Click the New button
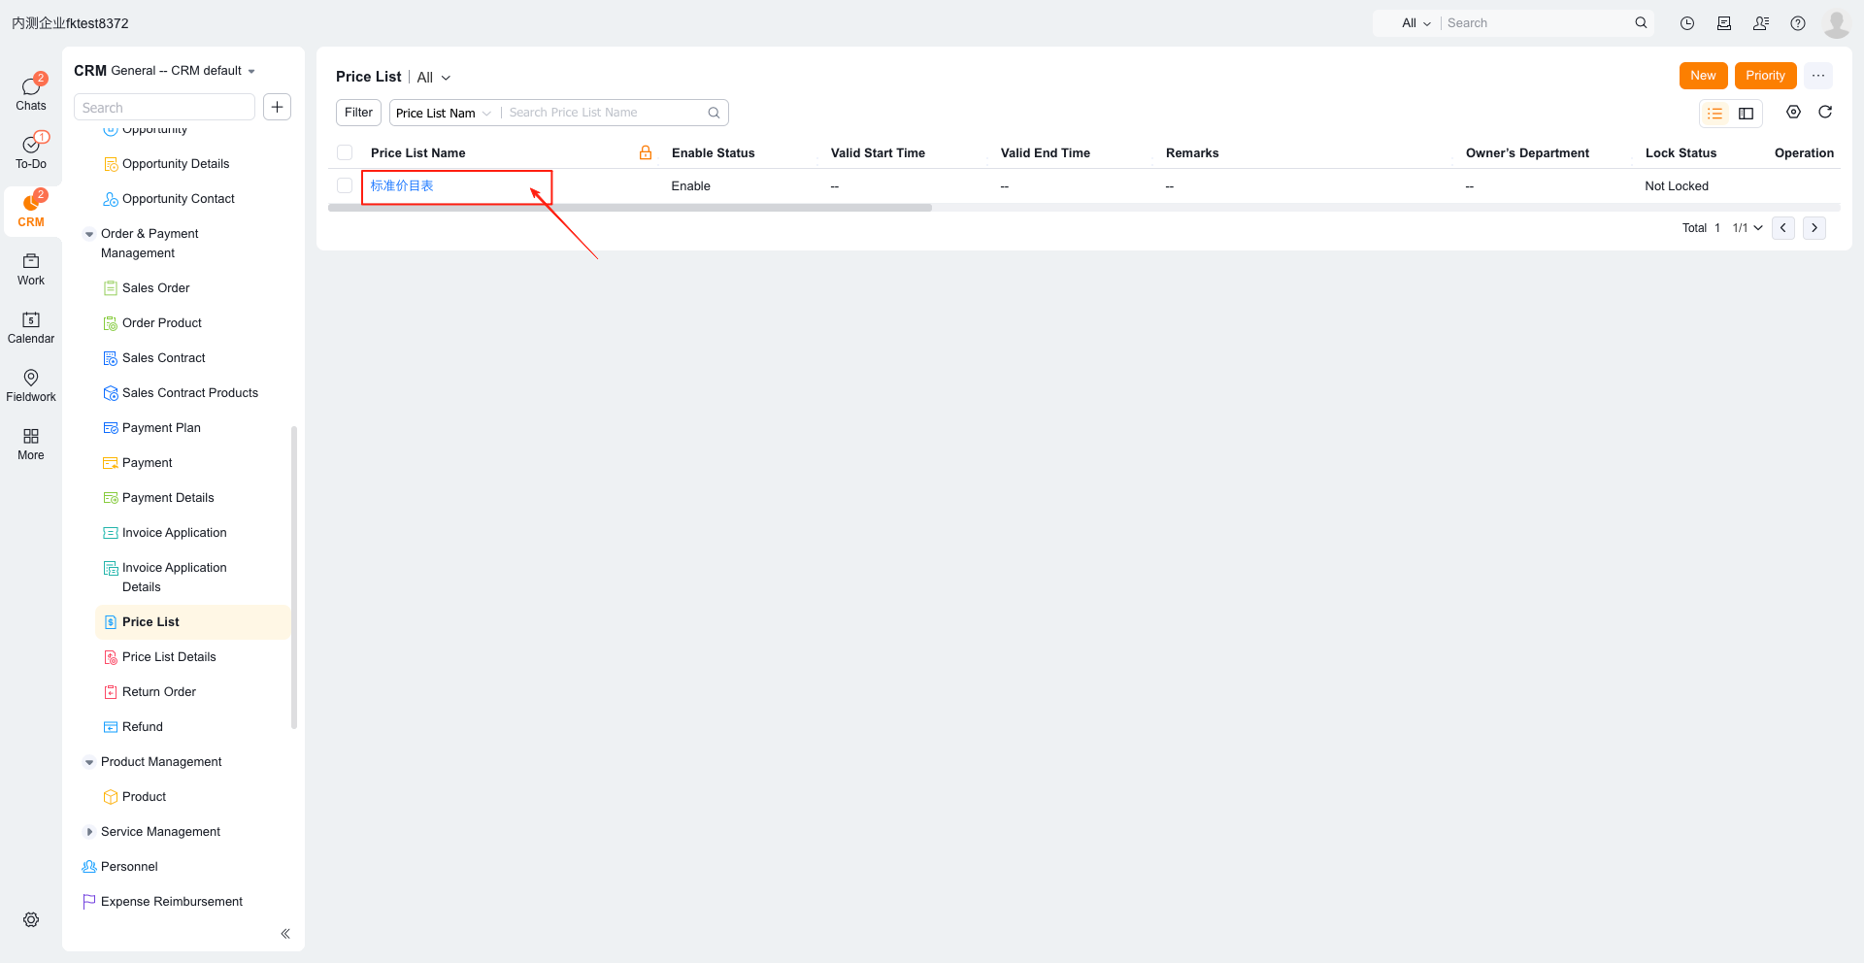This screenshot has width=1864, height=963. coord(1703,76)
